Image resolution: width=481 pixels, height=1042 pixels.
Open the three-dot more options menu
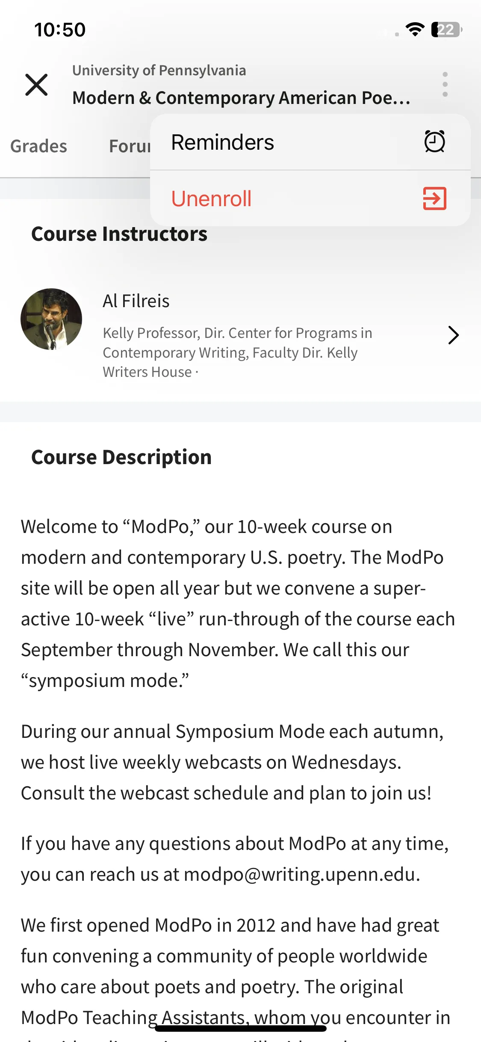click(445, 84)
